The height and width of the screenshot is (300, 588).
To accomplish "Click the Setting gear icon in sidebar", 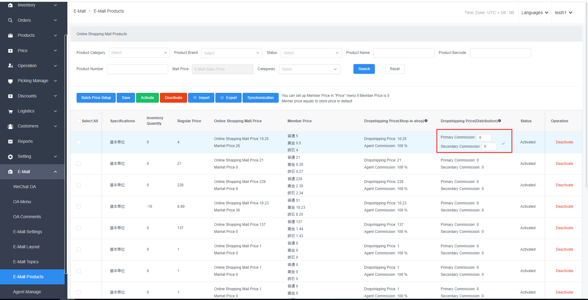I will pyautogui.click(x=10, y=157).
